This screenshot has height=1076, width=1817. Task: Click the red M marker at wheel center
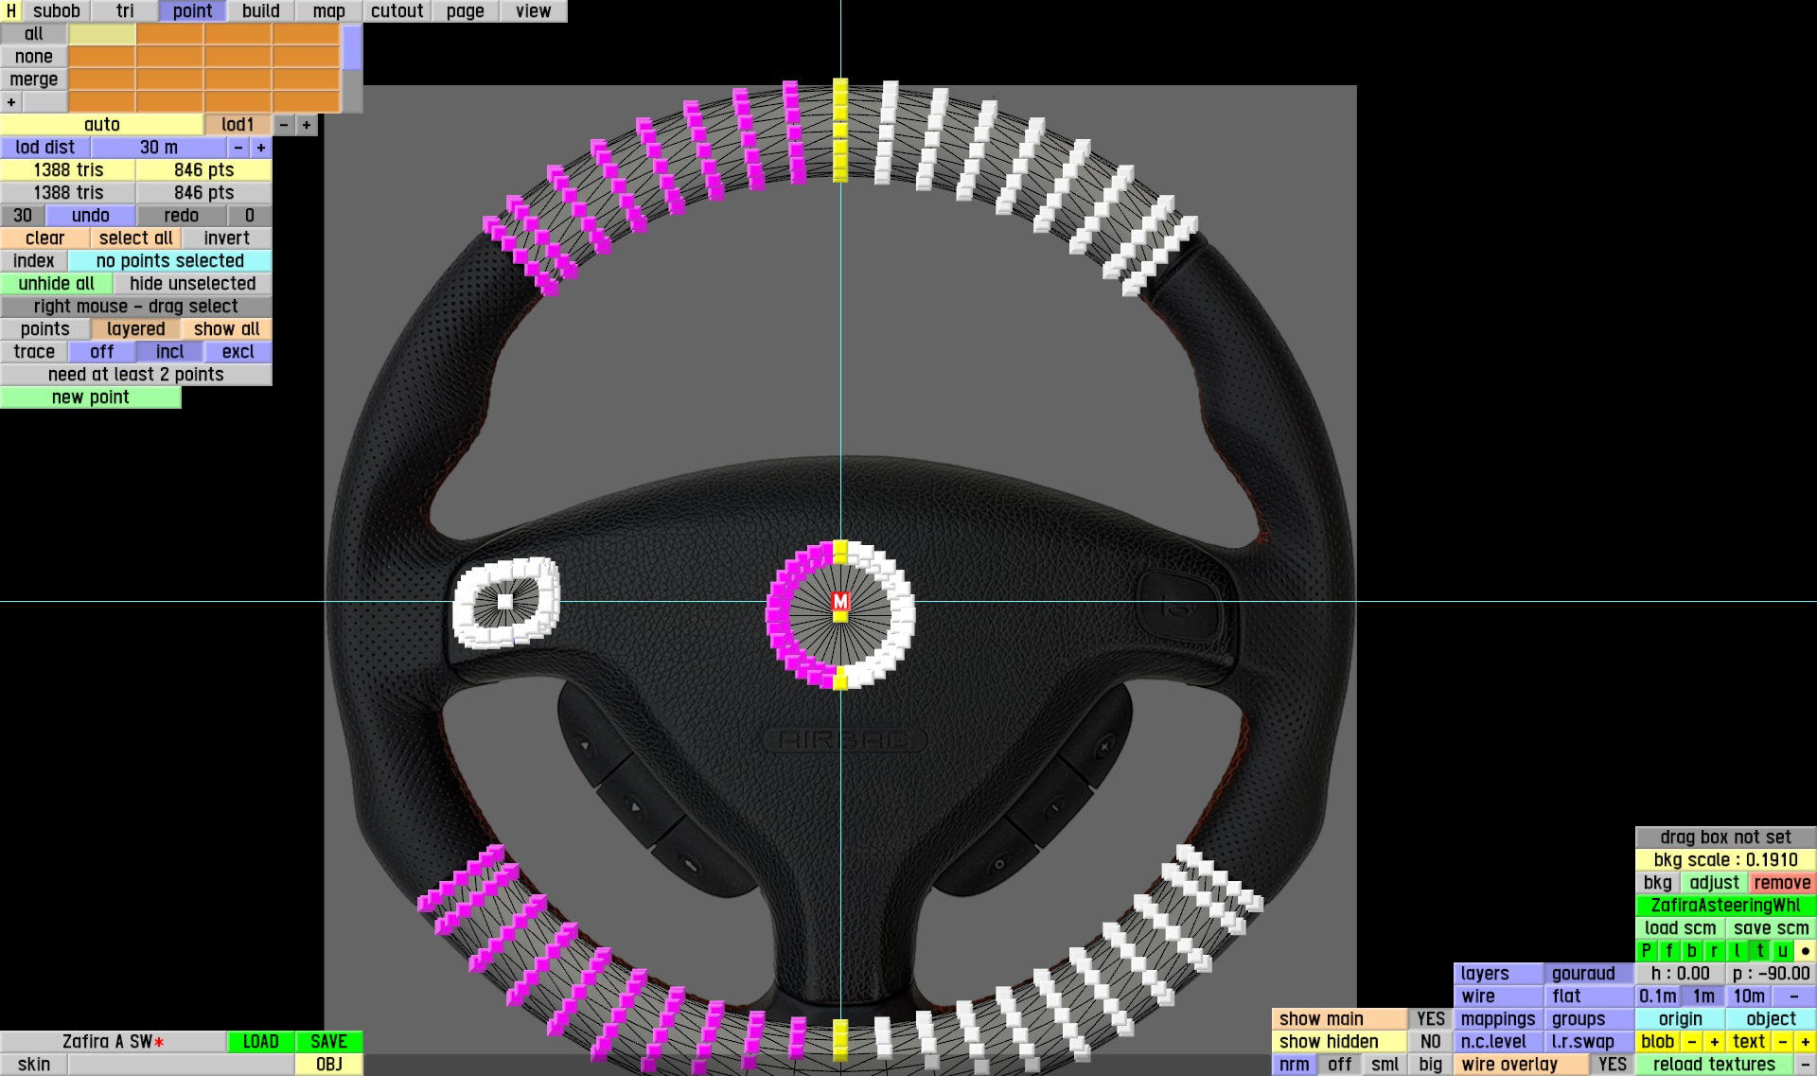[840, 602]
